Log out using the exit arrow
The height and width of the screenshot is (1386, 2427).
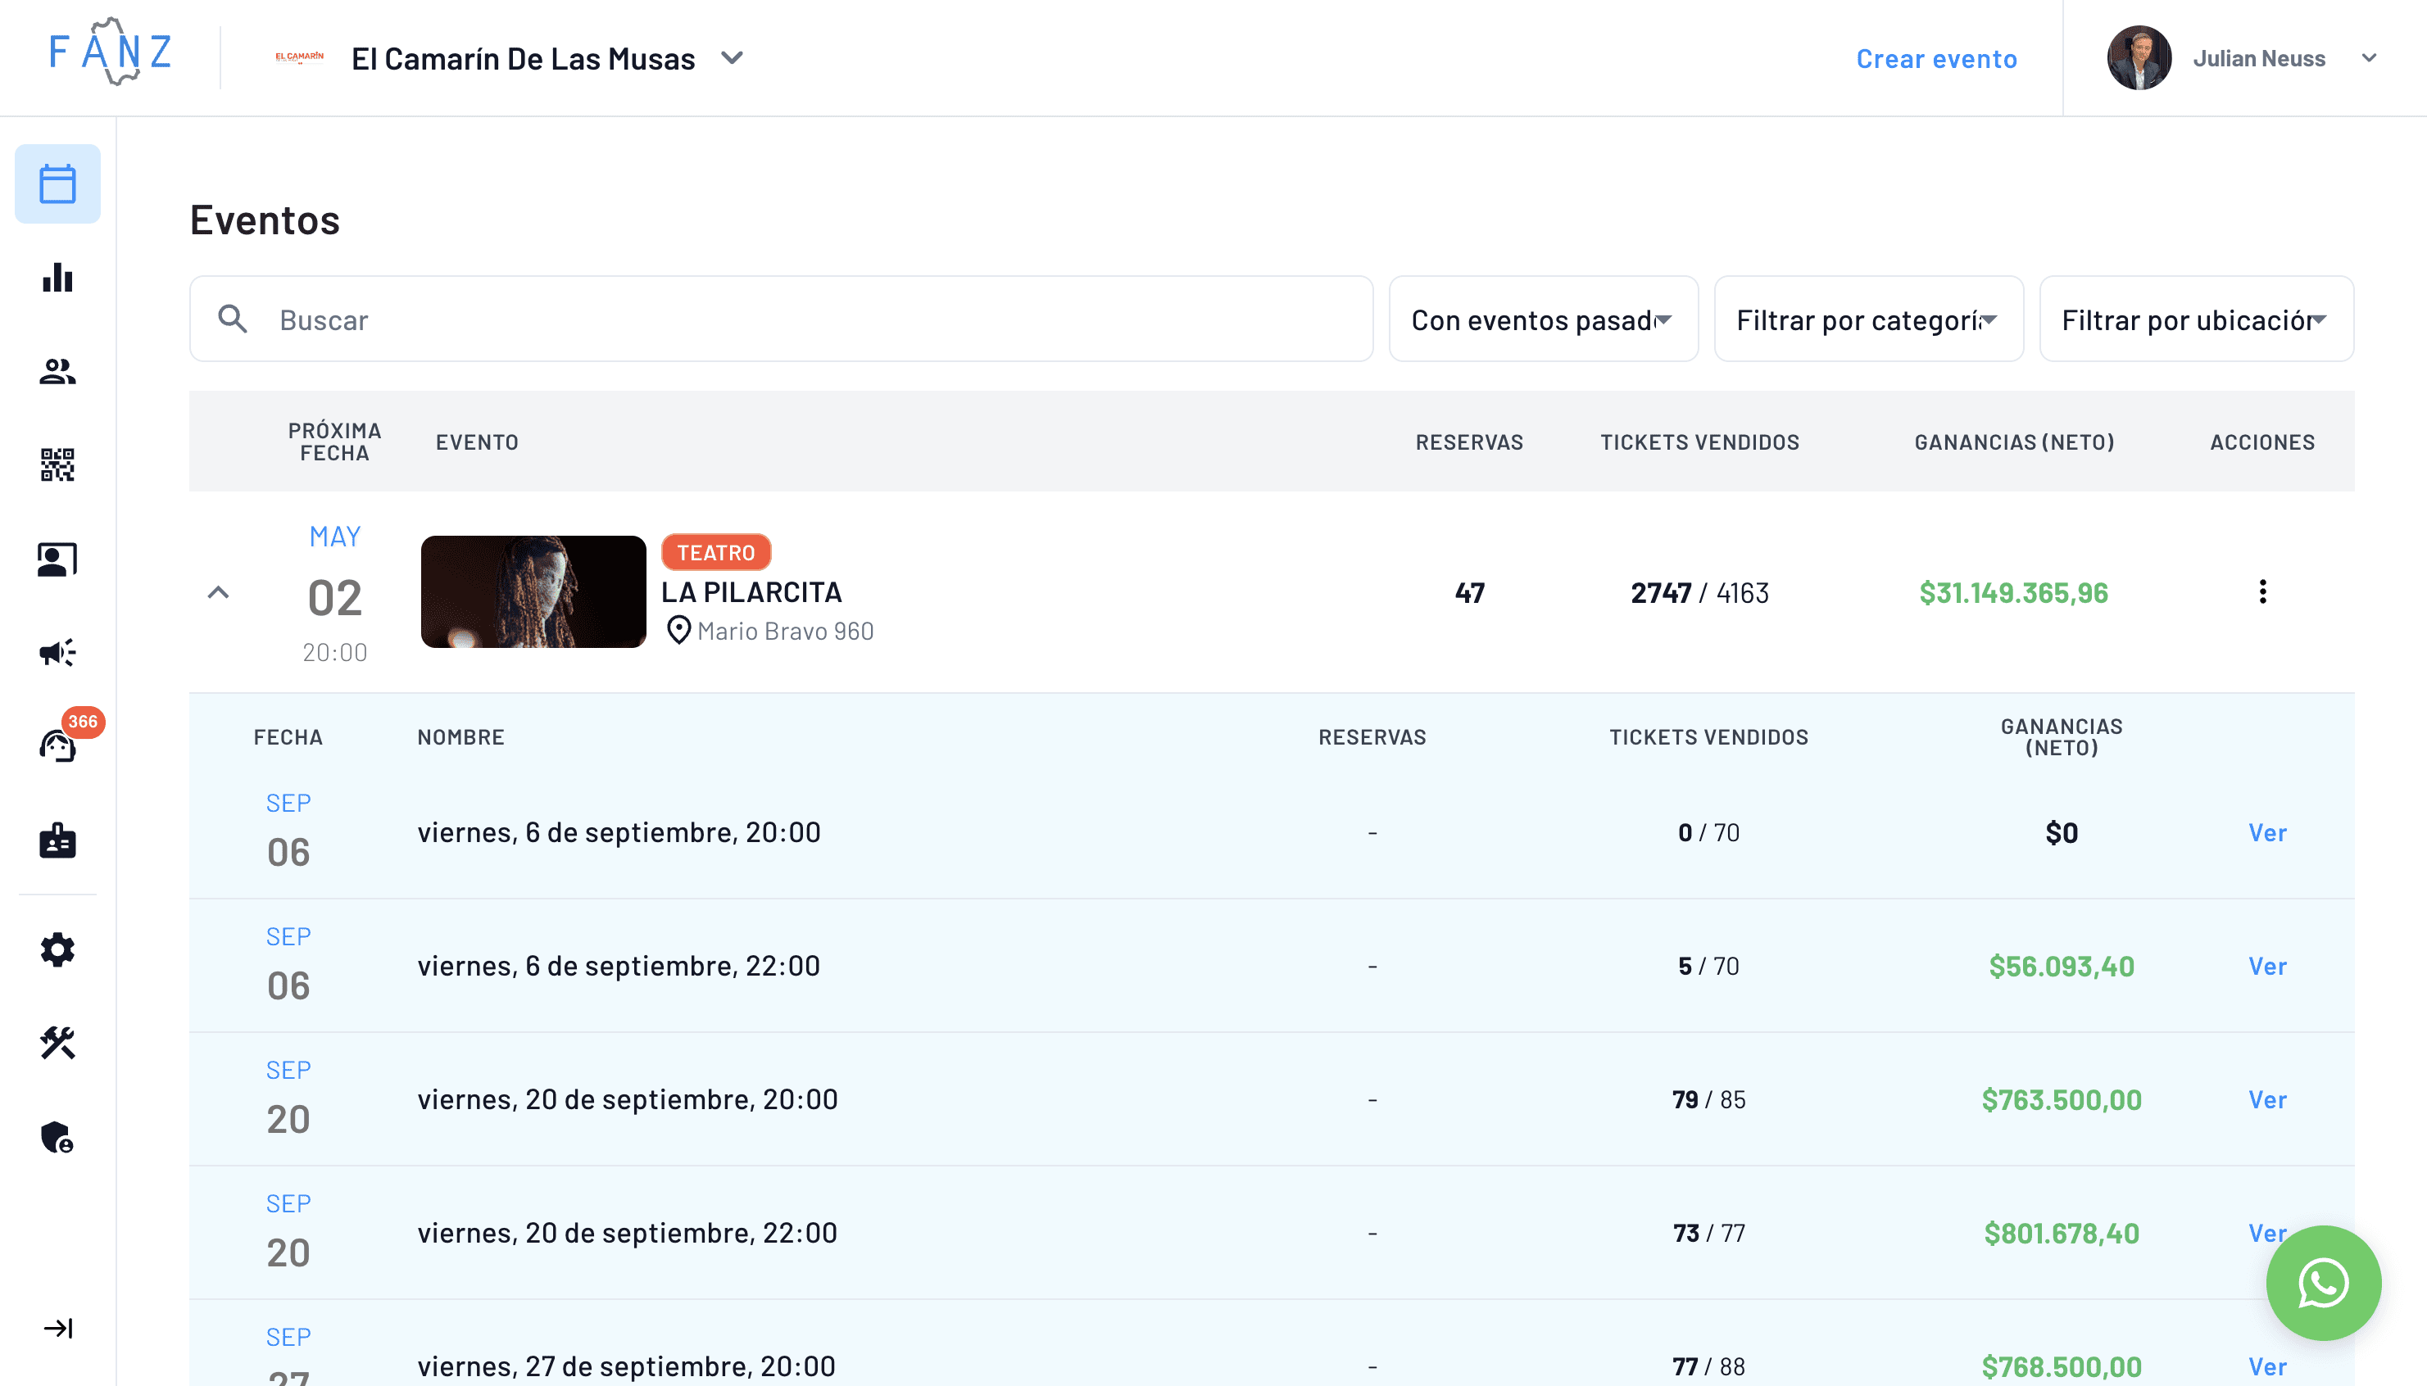(x=57, y=1328)
